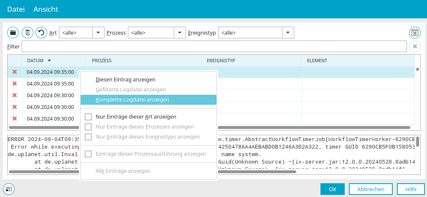Screen dimensions: 427x197
Task: Click the ERROR line in the log details
Action: (x=43, y=139)
